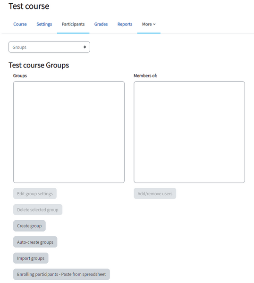Open the Course tab
Screen dimensions: 254x283
(x=20, y=24)
